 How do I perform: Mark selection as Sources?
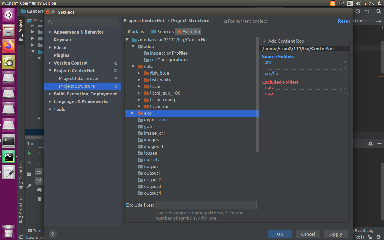(x=162, y=31)
